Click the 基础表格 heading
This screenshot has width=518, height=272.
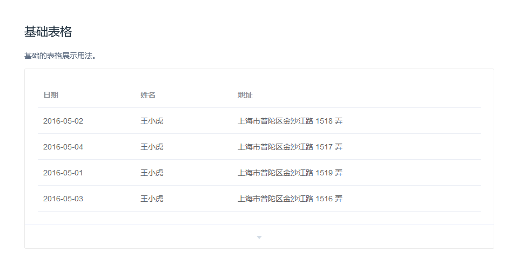(x=48, y=32)
